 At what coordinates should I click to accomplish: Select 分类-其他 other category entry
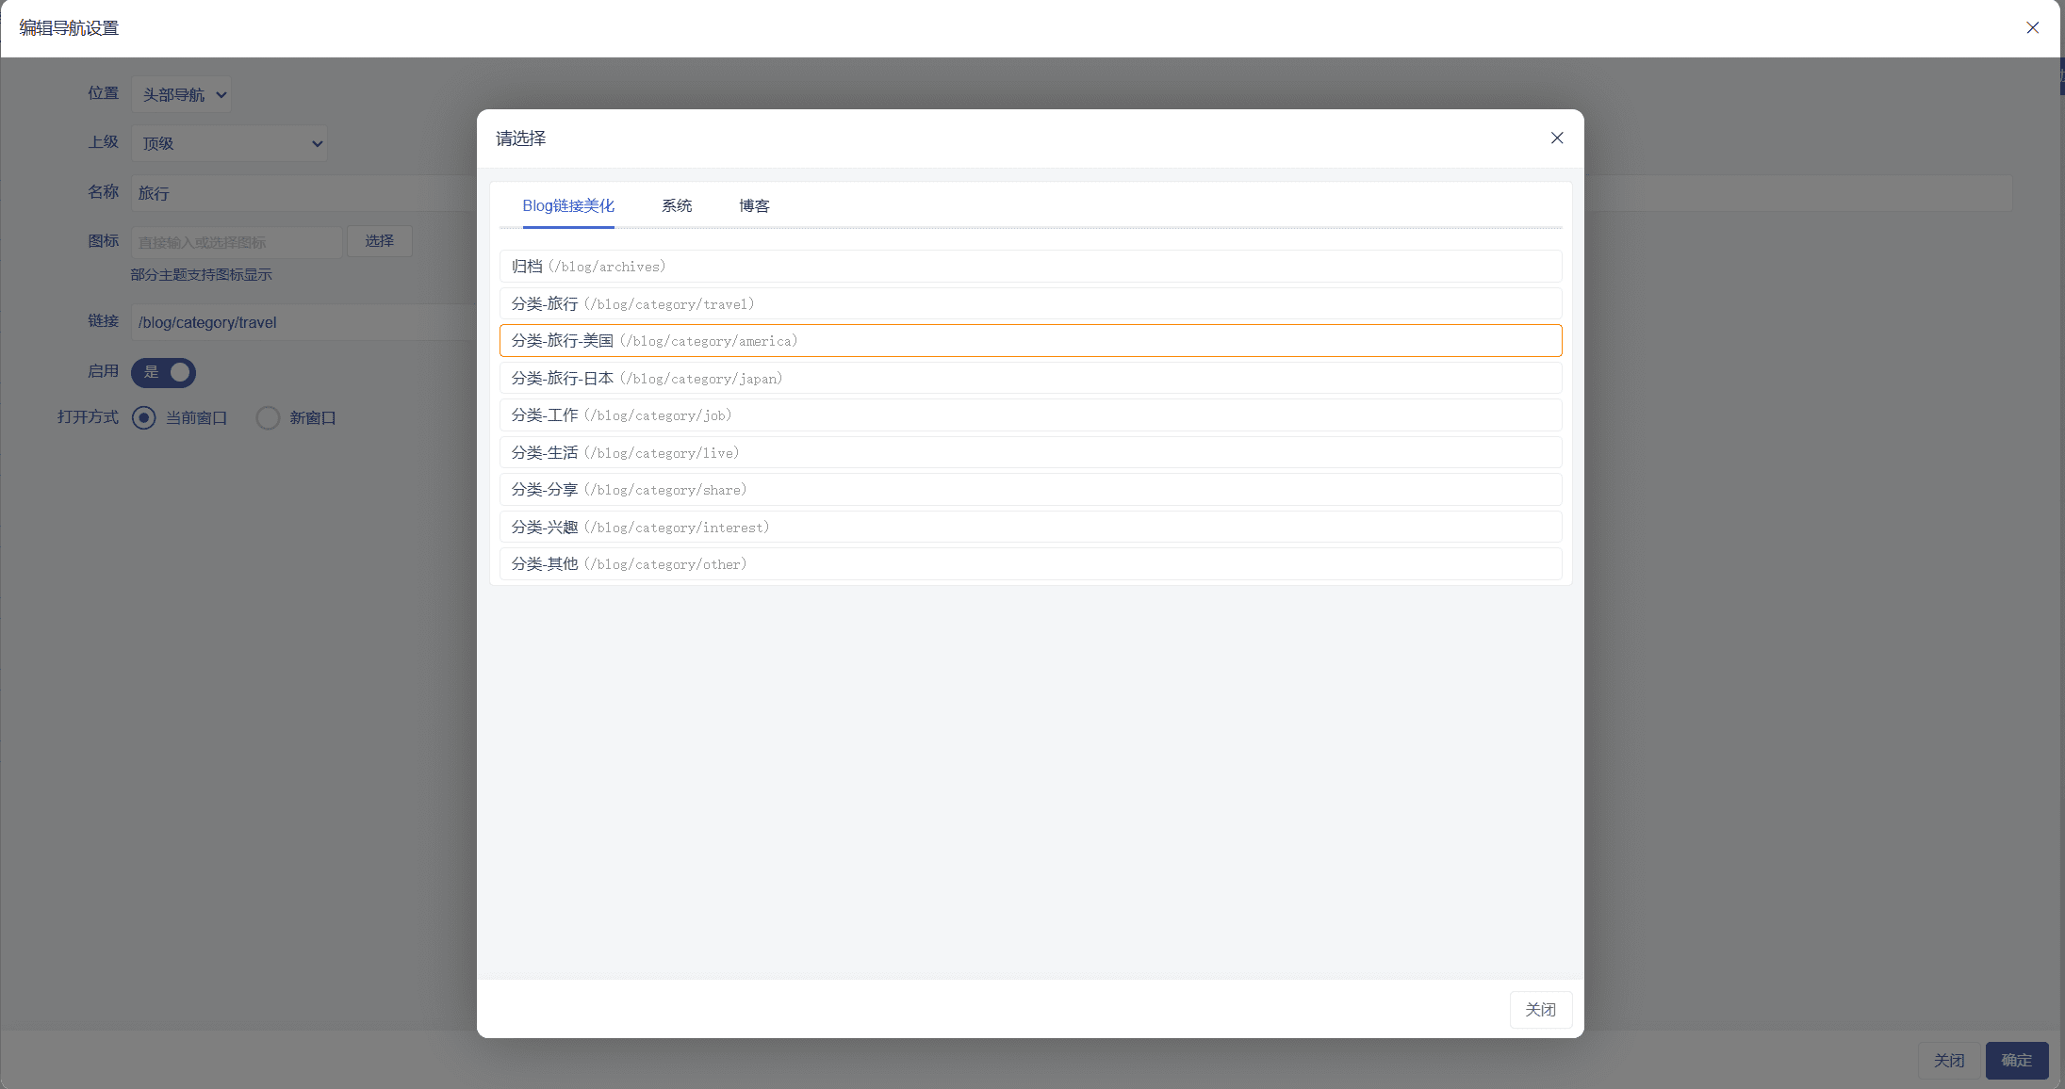(1030, 564)
